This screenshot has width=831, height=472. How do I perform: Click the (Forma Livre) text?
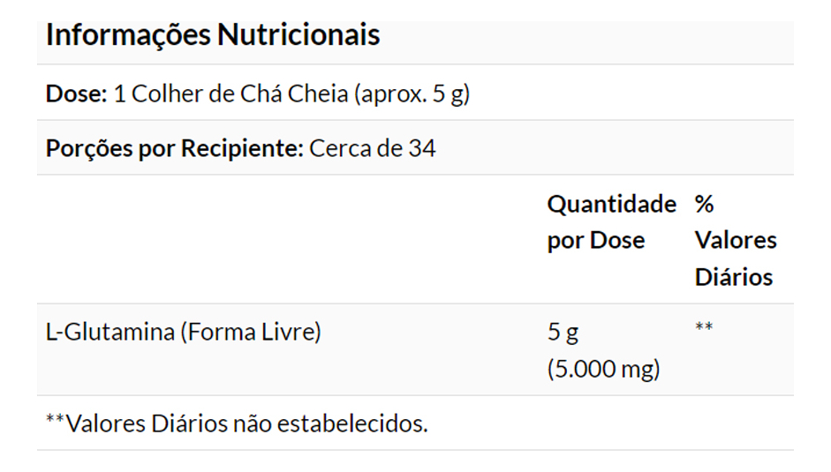point(250,333)
